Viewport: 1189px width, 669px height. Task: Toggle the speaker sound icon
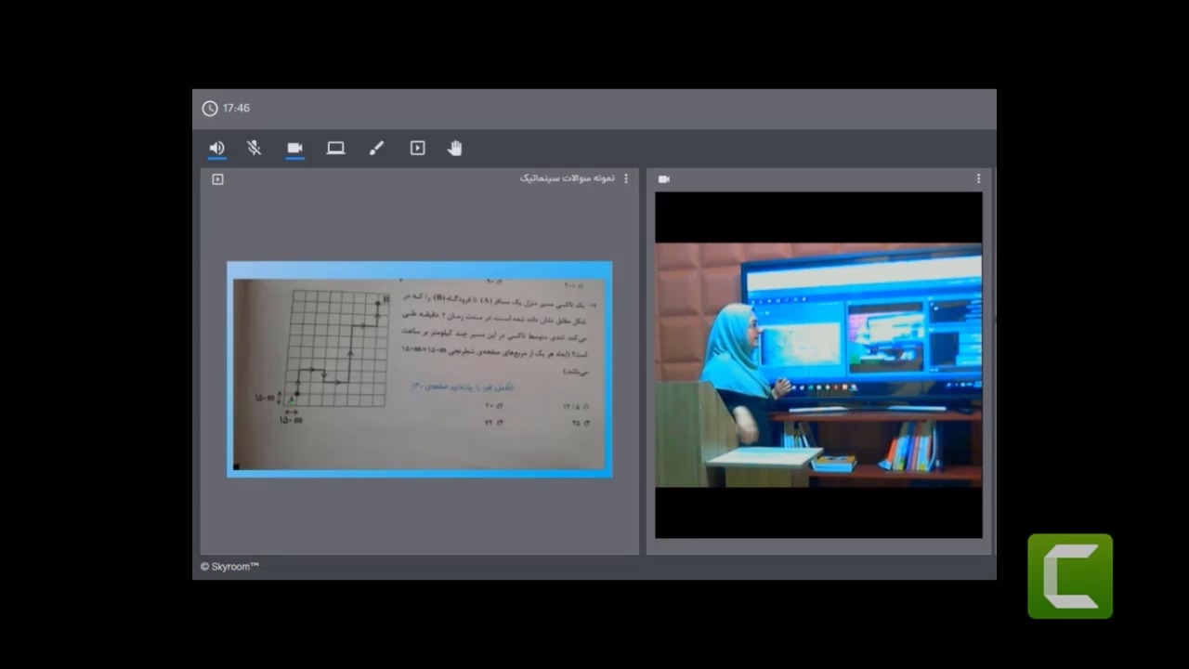(x=216, y=148)
